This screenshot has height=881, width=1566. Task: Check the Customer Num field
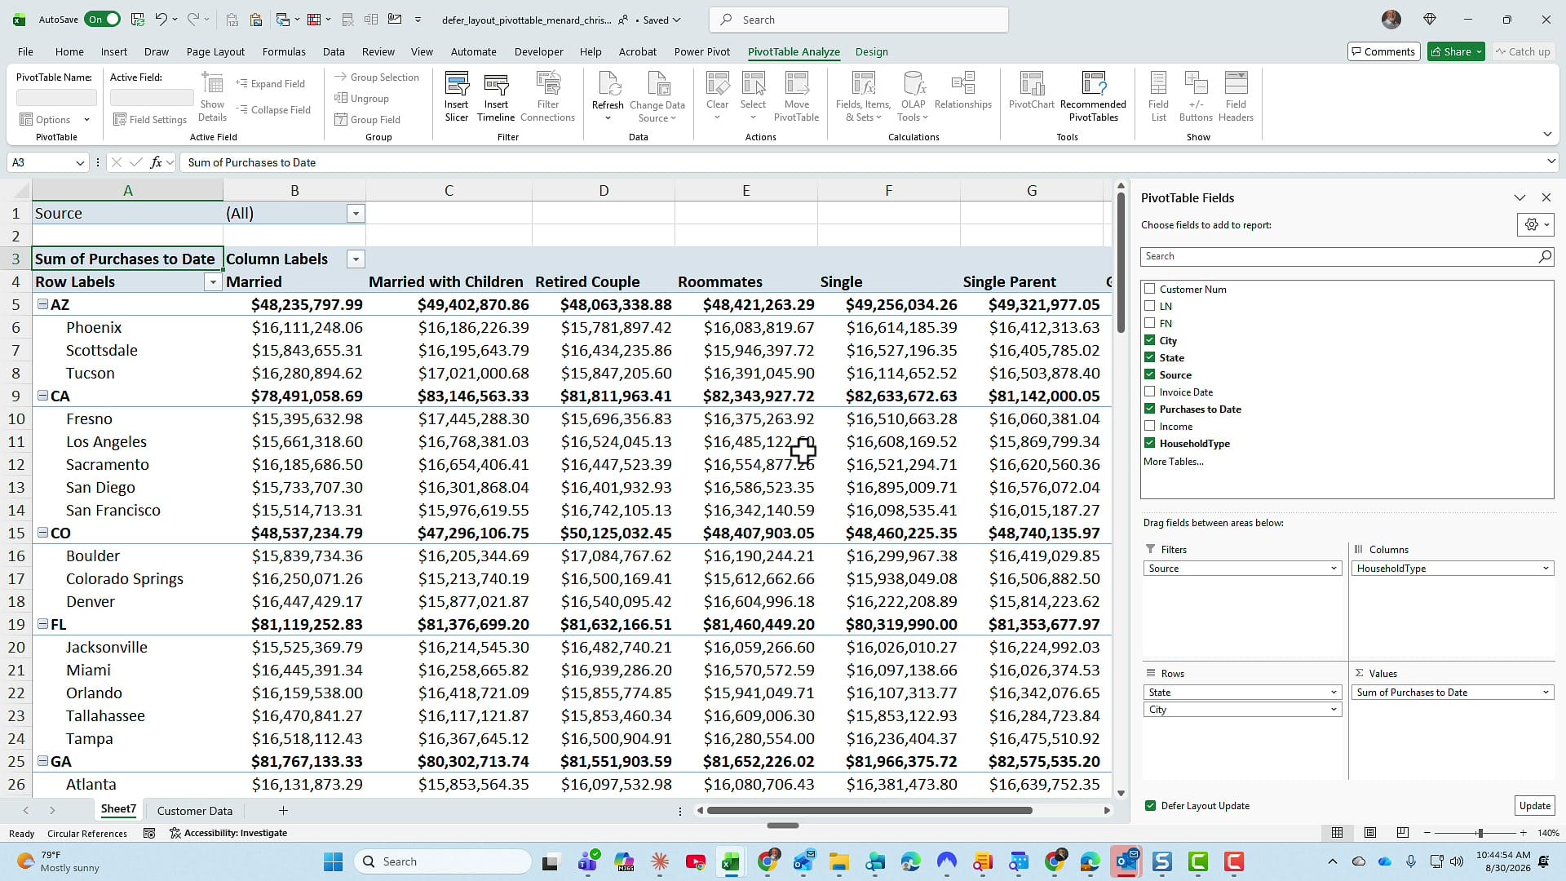pos(1149,289)
